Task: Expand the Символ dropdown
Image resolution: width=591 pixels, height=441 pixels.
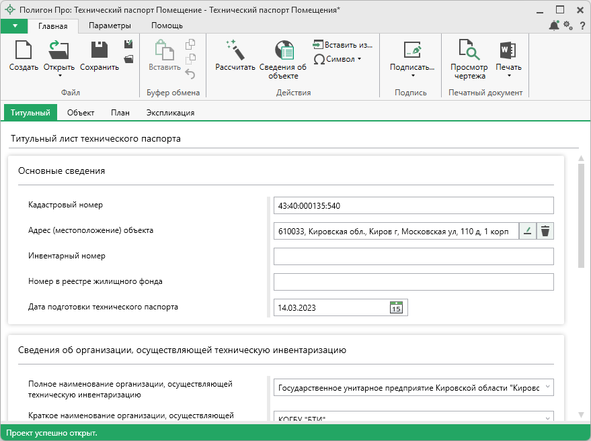Action: click(x=359, y=59)
